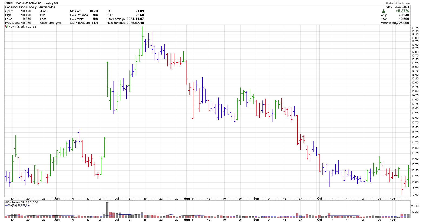Viewport: 423px width, 222px height.
Task: Click the 100M volume axis label
Action: (415, 212)
